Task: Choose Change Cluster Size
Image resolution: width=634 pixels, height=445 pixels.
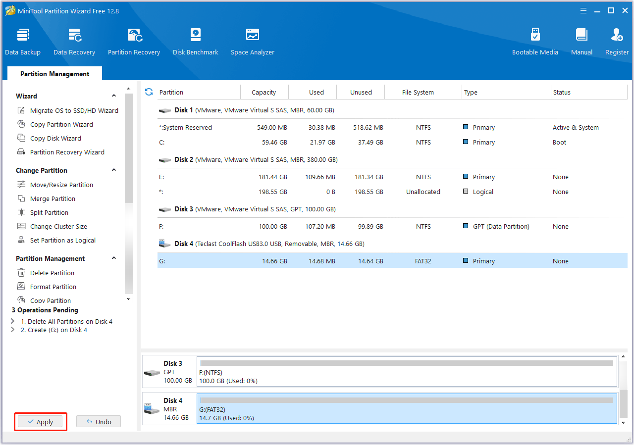Action: click(53, 226)
